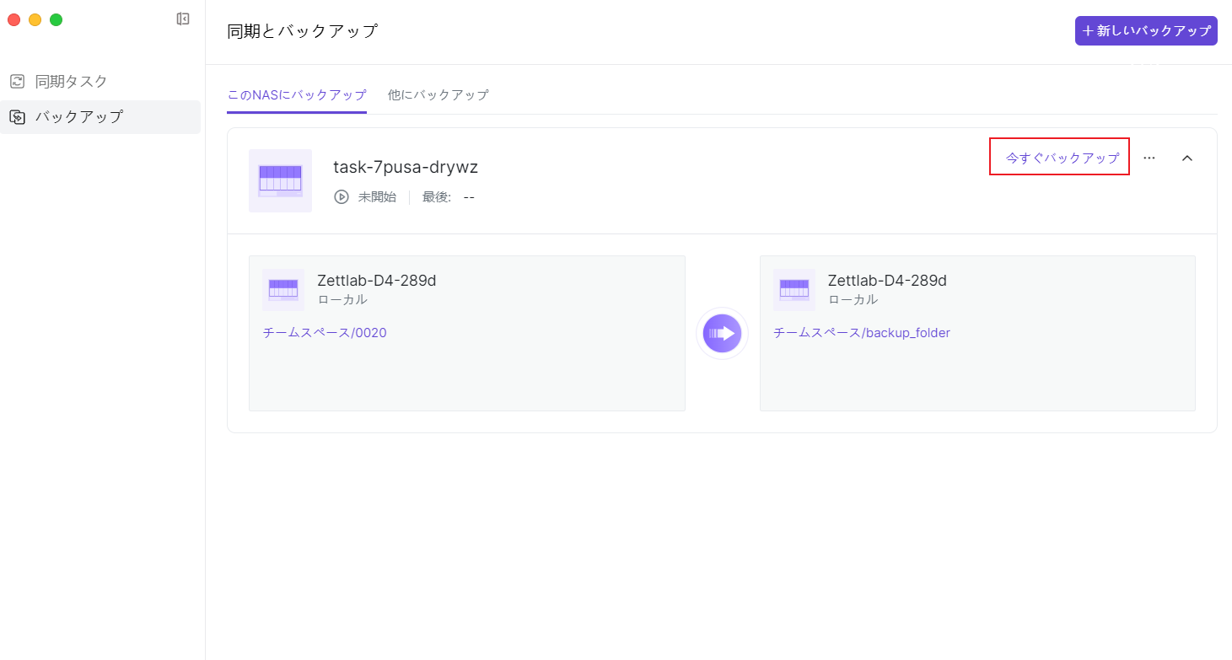This screenshot has height=660, width=1232.
Task: Collapse the task details with chevron
Action: pyautogui.click(x=1187, y=158)
